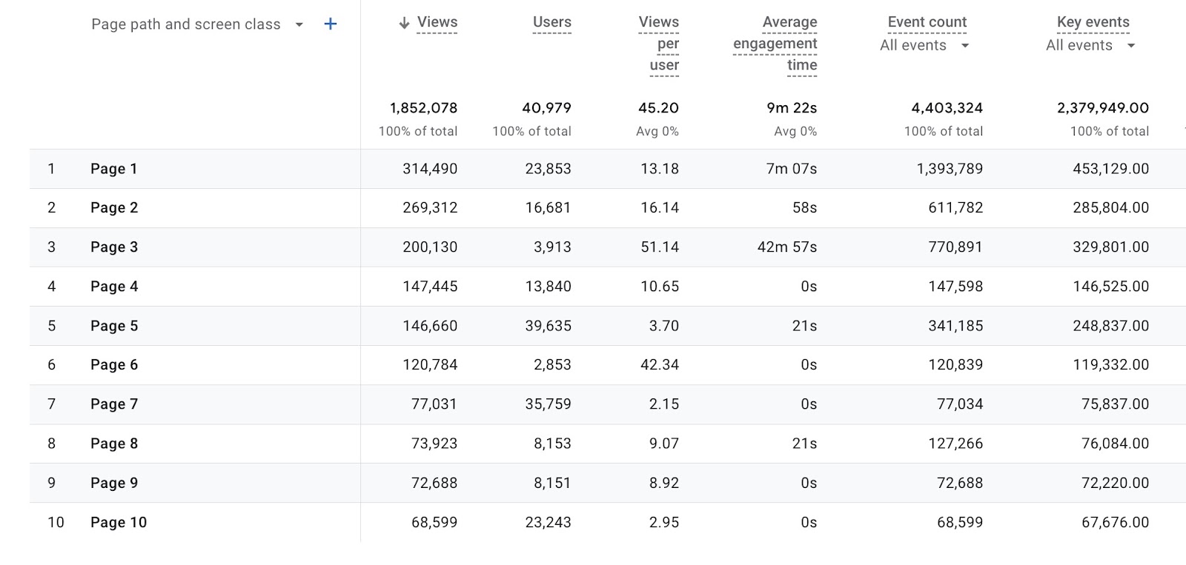Click the Views total value 1,852,078
The width and height of the screenshot is (1186, 565).
tap(424, 107)
